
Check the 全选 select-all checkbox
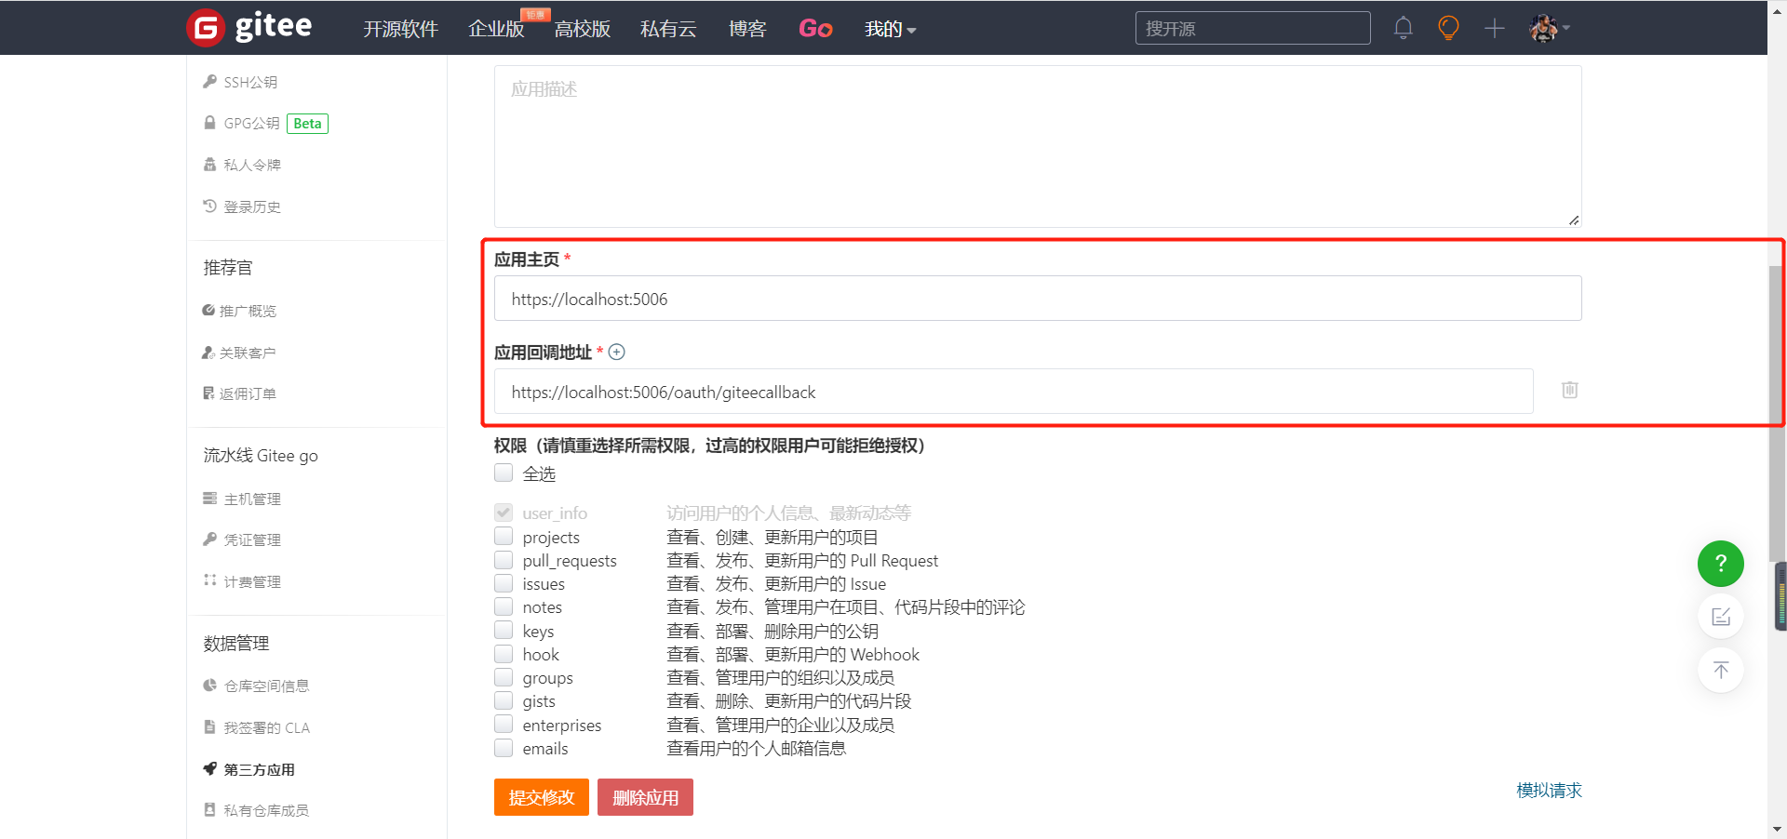504,473
